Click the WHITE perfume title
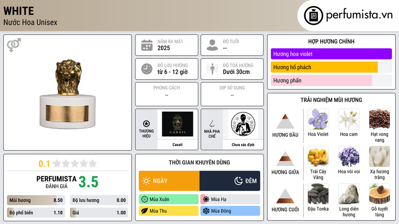This screenshot has height=224, width=399. (x=19, y=11)
